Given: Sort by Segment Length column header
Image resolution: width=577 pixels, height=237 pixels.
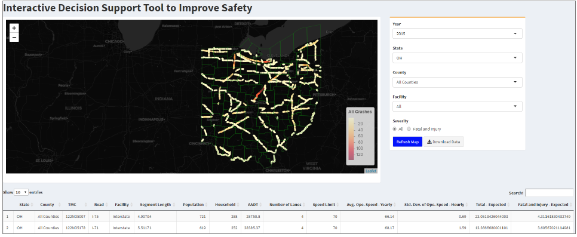Looking at the screenshot, I should click(155, 205).
